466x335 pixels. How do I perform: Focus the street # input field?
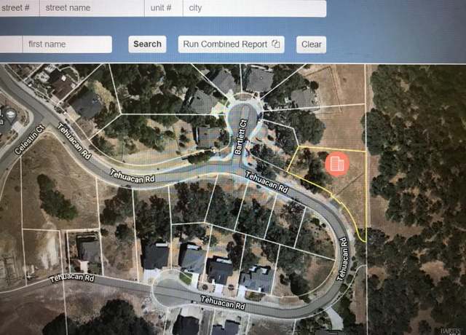(20, 8)
